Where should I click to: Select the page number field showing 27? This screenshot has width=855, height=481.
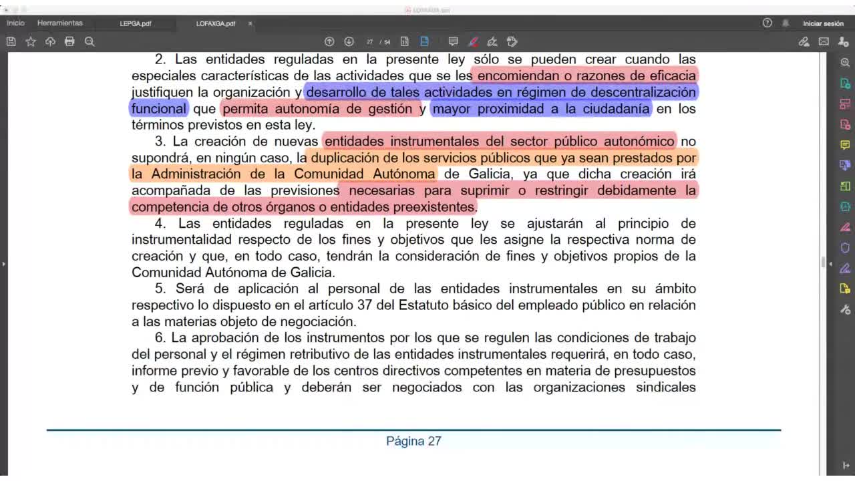coord(370,42)
